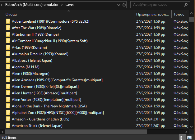Click the Alien (1983)(Microgen) folder icon

(8, 74)
